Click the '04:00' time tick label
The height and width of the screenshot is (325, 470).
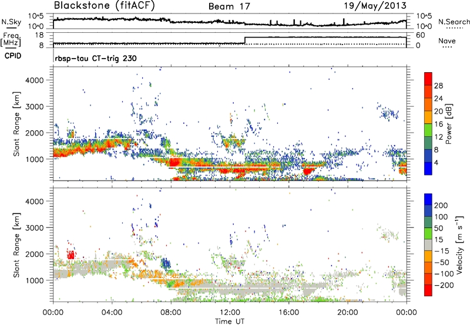[112, 313]
